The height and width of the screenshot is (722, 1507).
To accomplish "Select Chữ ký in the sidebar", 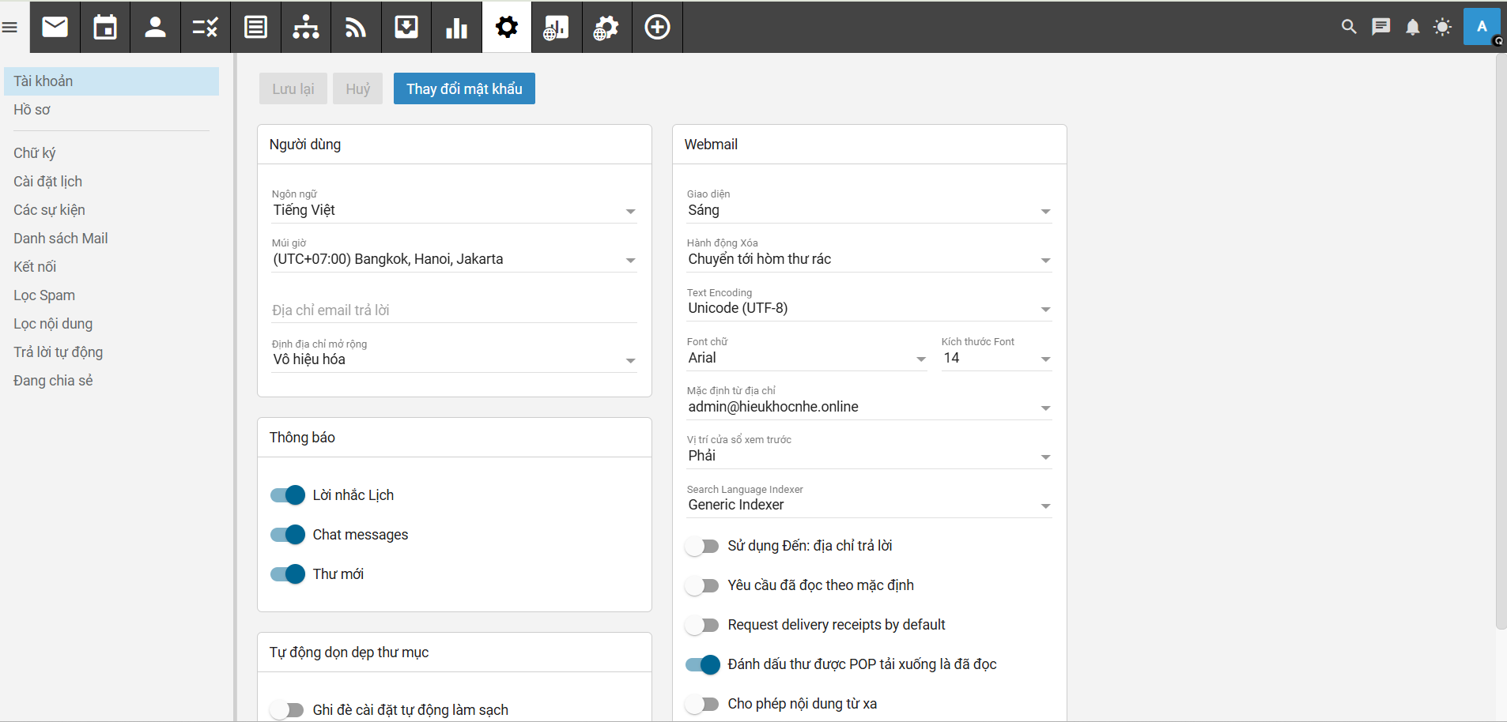I will (x=35, y=153).
